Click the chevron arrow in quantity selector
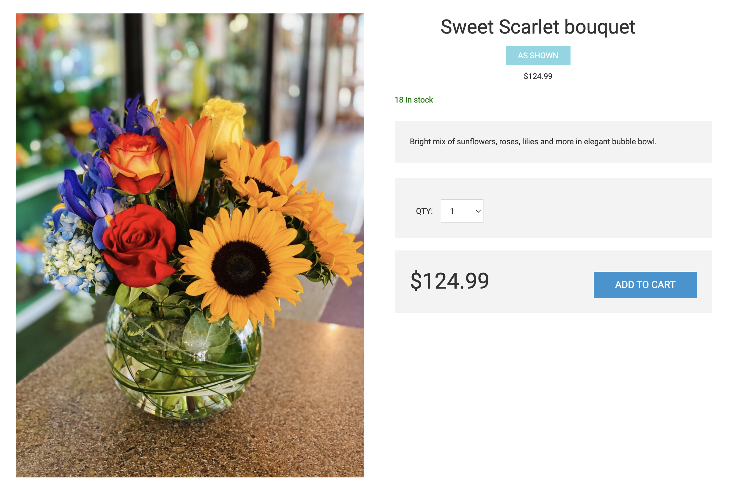The height and width of the screenshot is (482, 744). pos(478,211)
